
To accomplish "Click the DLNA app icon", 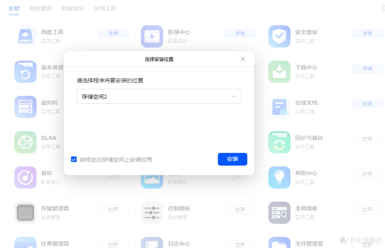I will (25, 142).
